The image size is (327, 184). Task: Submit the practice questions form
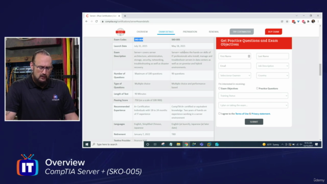pos(254,122)
